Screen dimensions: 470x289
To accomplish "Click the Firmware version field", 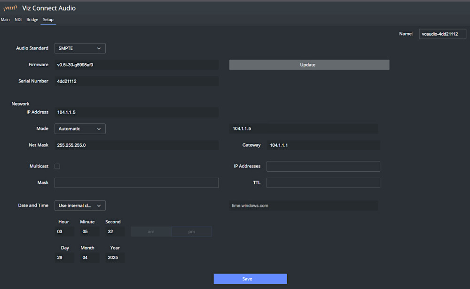I will [136, 65].
